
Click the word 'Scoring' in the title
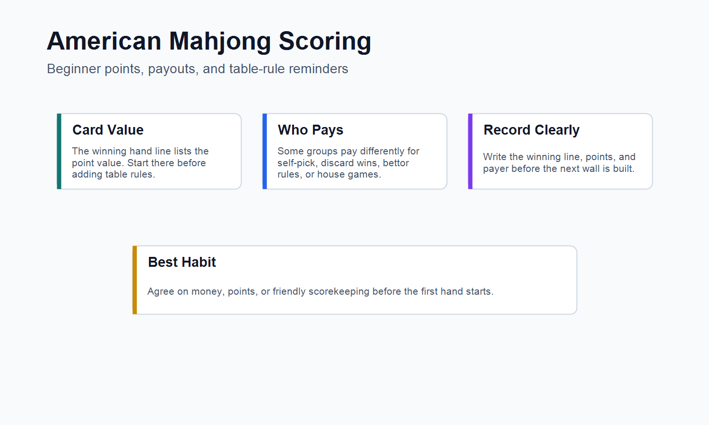[325, 42]
